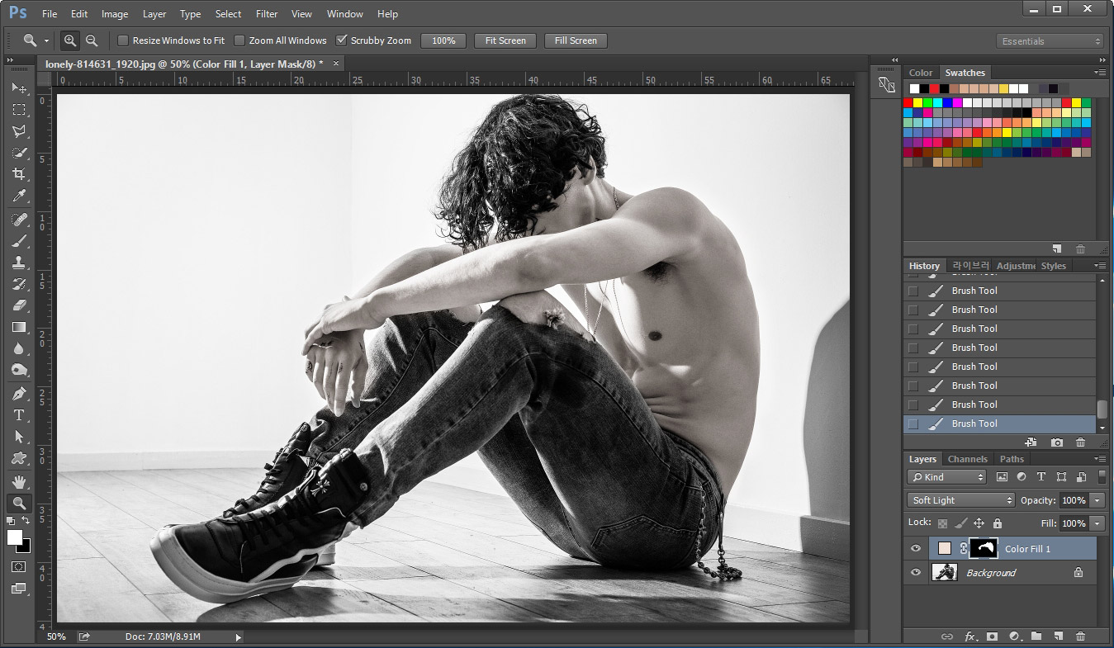This screenshot has height=648, width=1114.
Task: Uncheck Scrubby Zoom checkbox
Action: (x=342, y=40)
